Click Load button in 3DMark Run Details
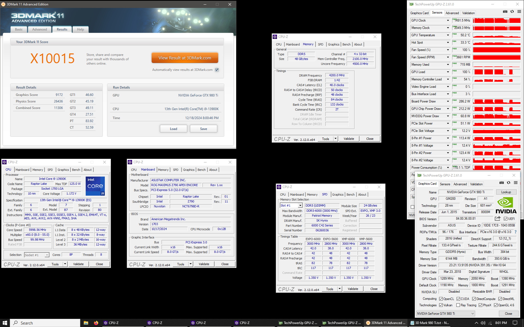Viewport: 524px width, 327px height. pos(174,129)
